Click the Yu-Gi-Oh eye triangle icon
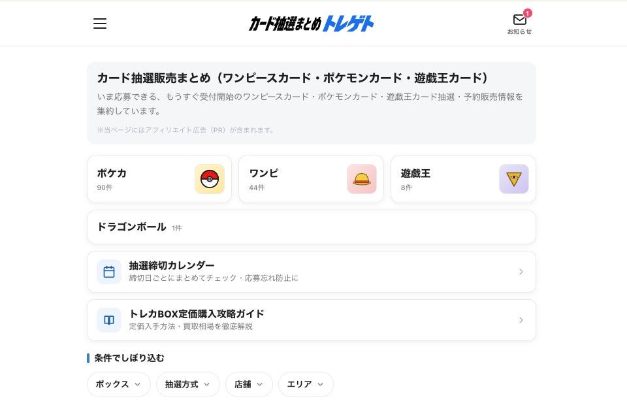 click(x=514, y=179)
